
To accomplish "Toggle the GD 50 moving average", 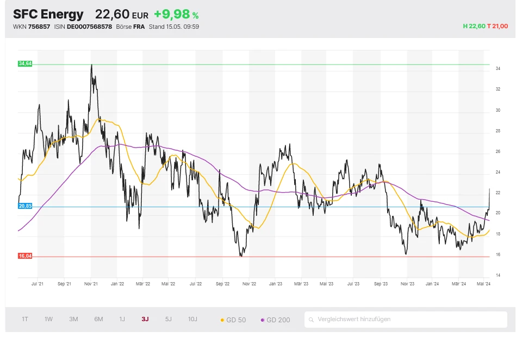I will point(236,320).
